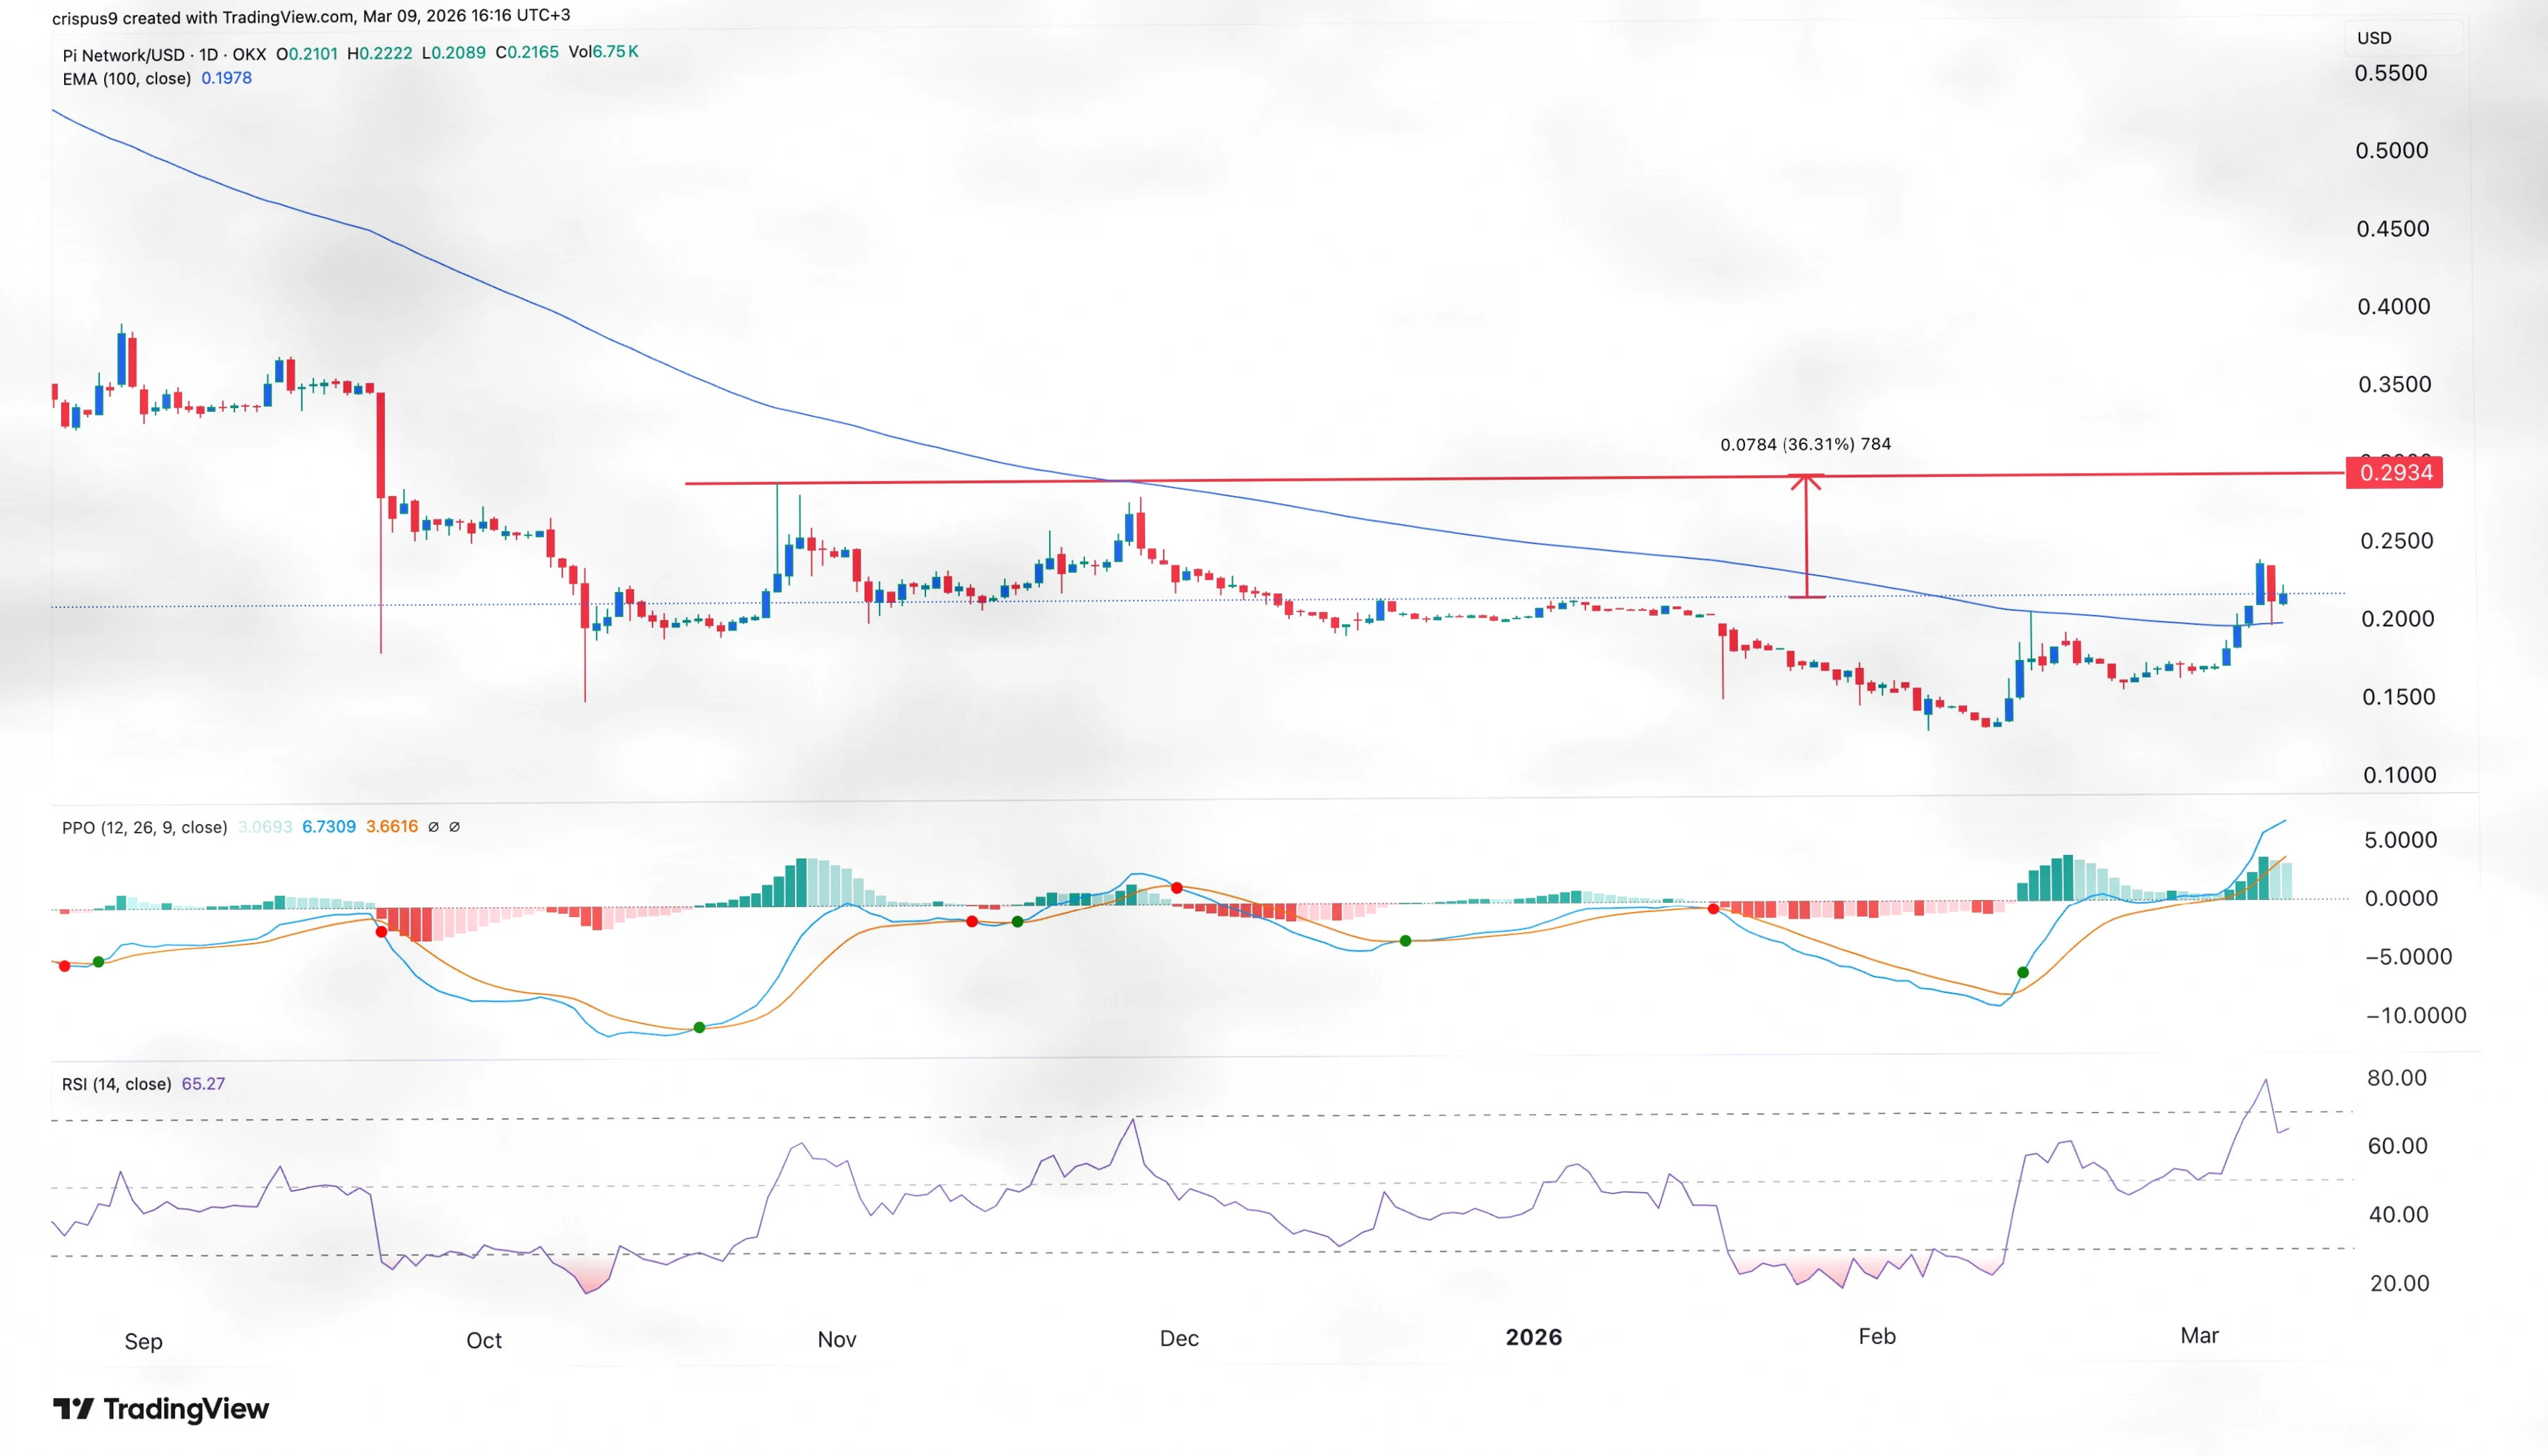Viewport: 2548px width, 1456px height.
Task: Click the close value C0.2165
Action: click(x=527, y=52)
